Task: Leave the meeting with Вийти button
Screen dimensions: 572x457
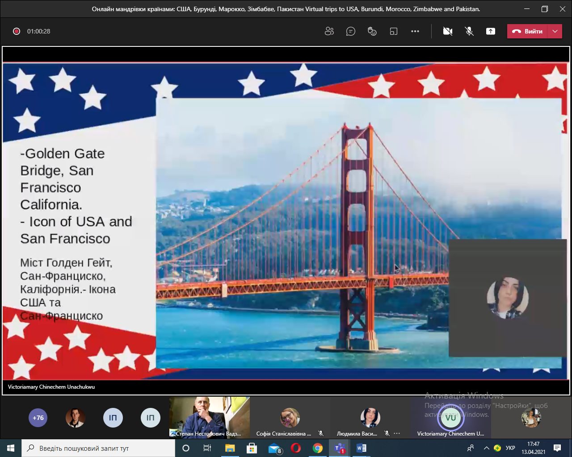Action: tap(528, 31)
